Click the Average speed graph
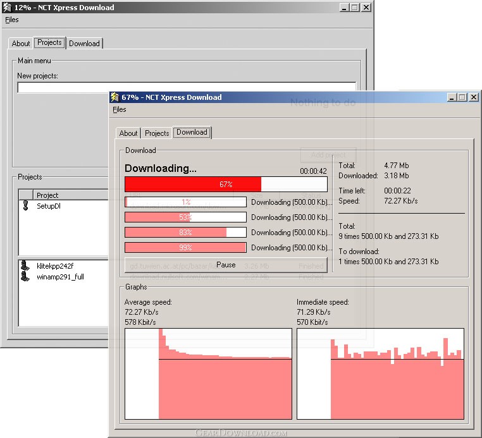This screenshot has width=482, height=438. tap(208, 374)
